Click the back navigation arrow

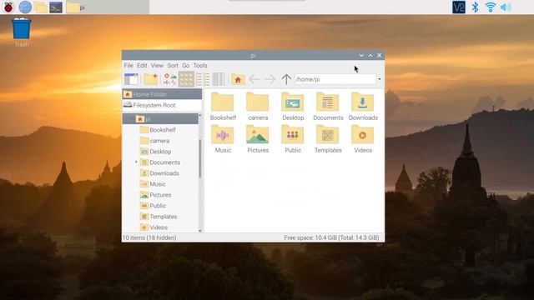click(x=254, y=80)
